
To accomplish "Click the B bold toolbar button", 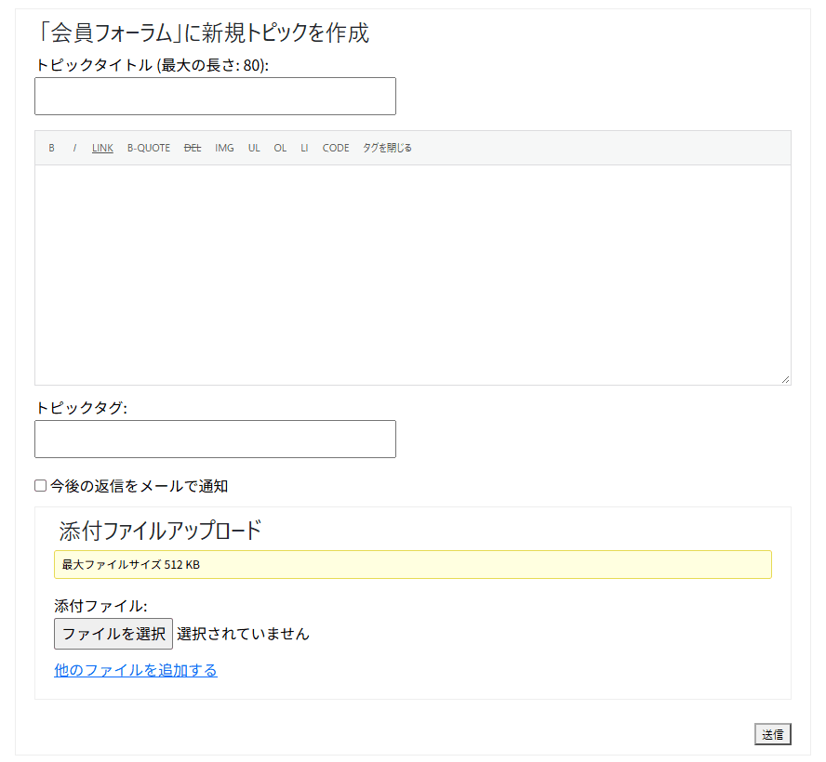I will [52, 148].
